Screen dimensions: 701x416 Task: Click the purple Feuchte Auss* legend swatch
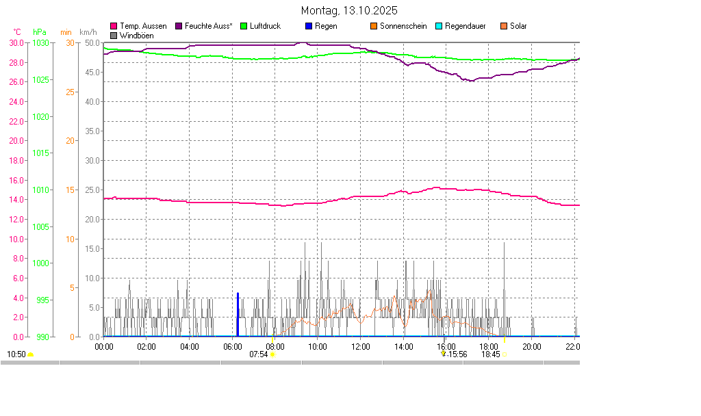[179, 26]
